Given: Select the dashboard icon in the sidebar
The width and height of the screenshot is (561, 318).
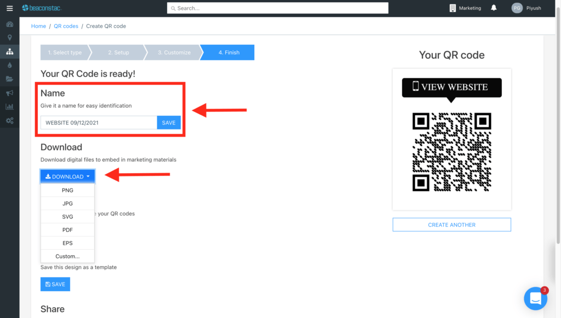Looking at the screenshot, I should click(9, 25).
